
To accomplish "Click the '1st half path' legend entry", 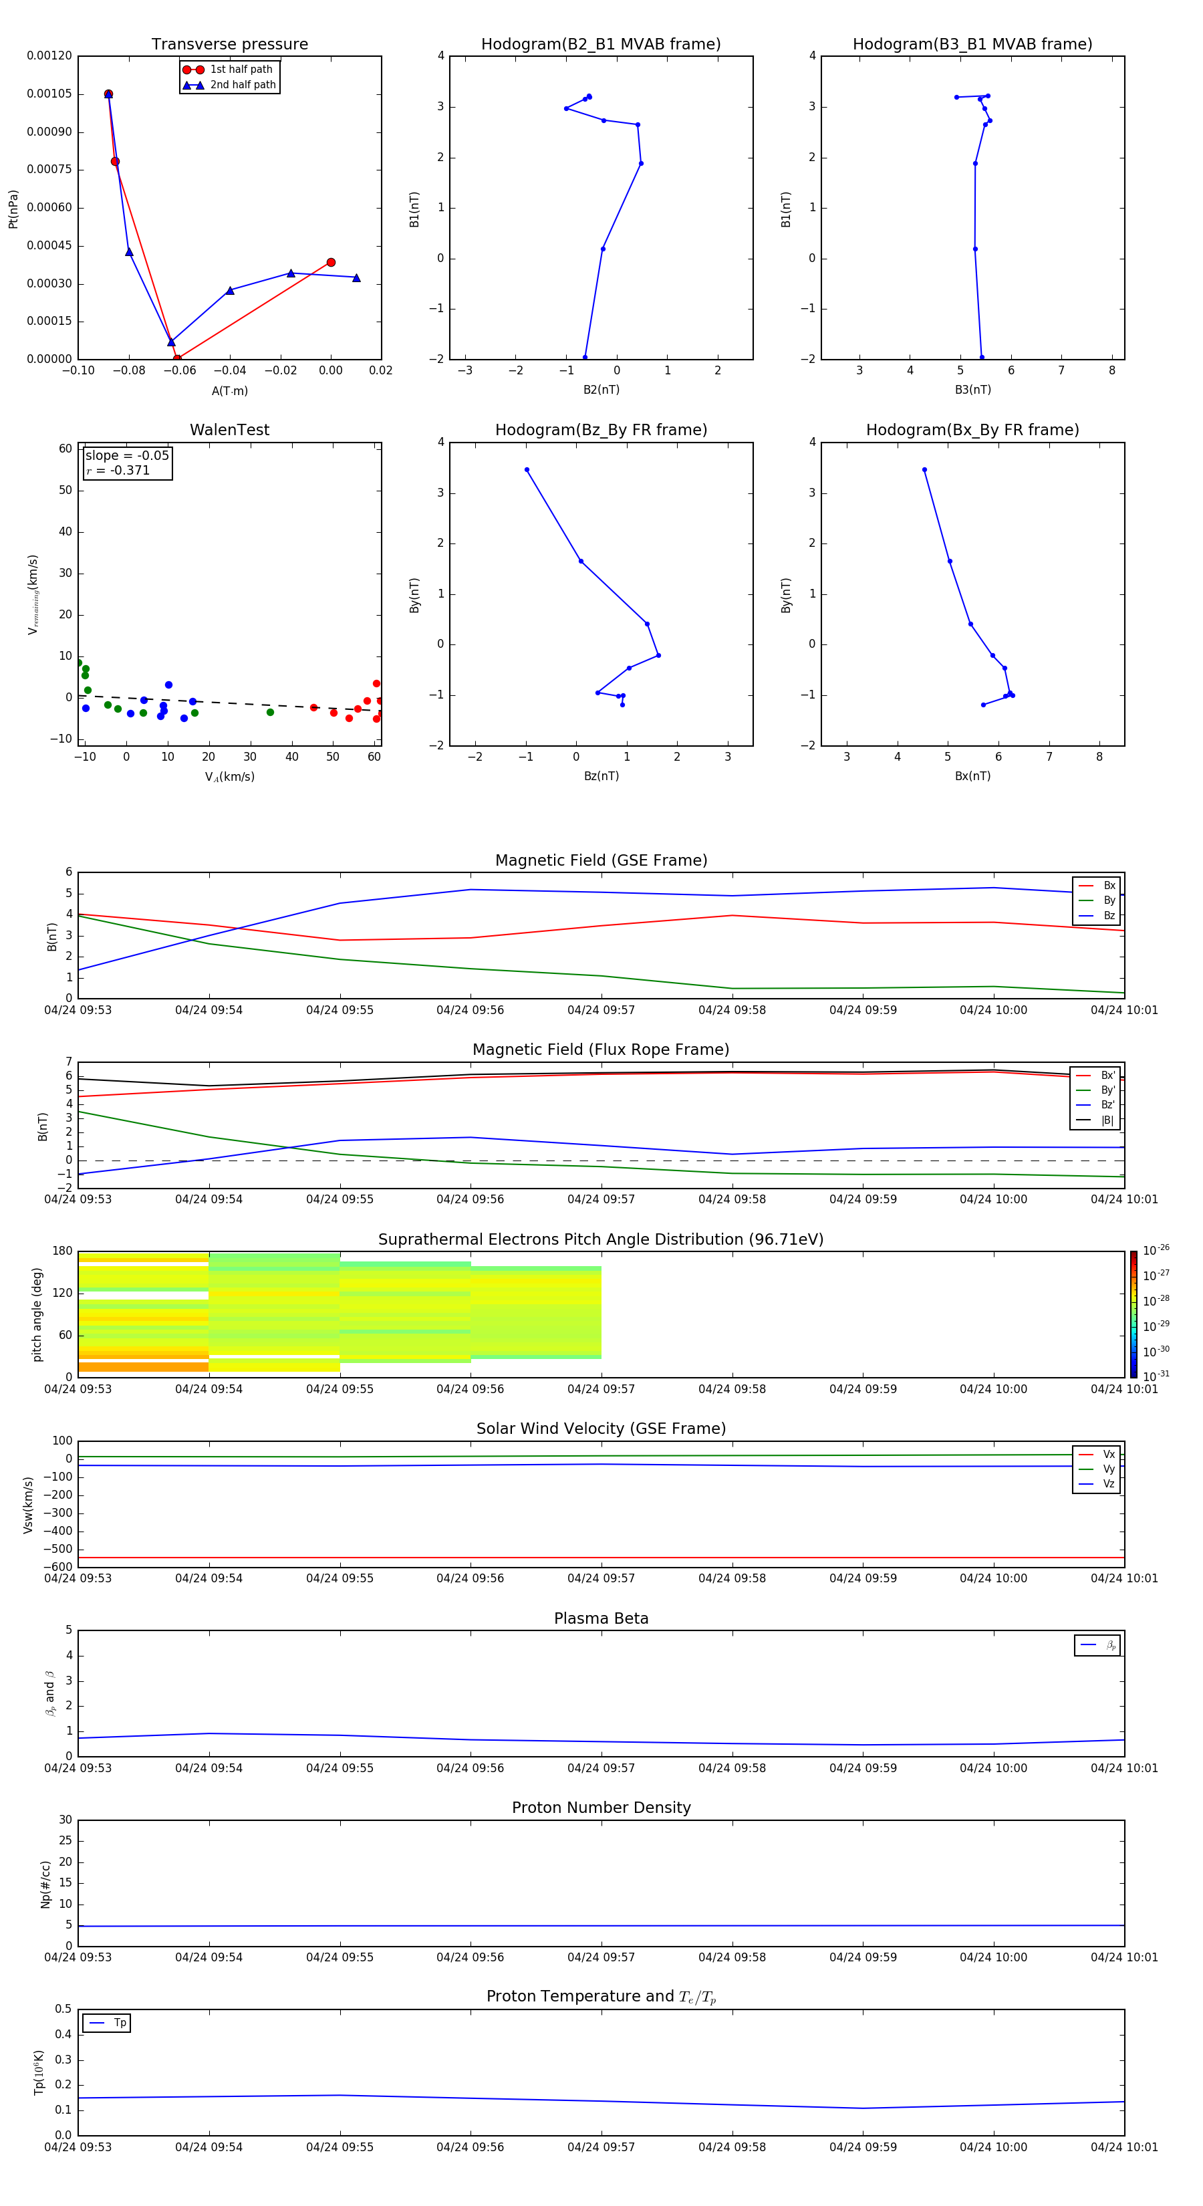I will click(x=228, y=70).
